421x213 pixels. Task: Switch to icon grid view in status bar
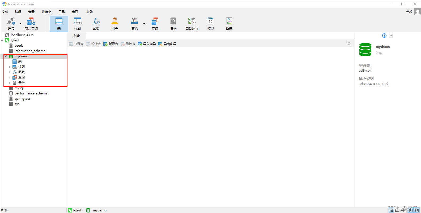(x=391, y=210)
